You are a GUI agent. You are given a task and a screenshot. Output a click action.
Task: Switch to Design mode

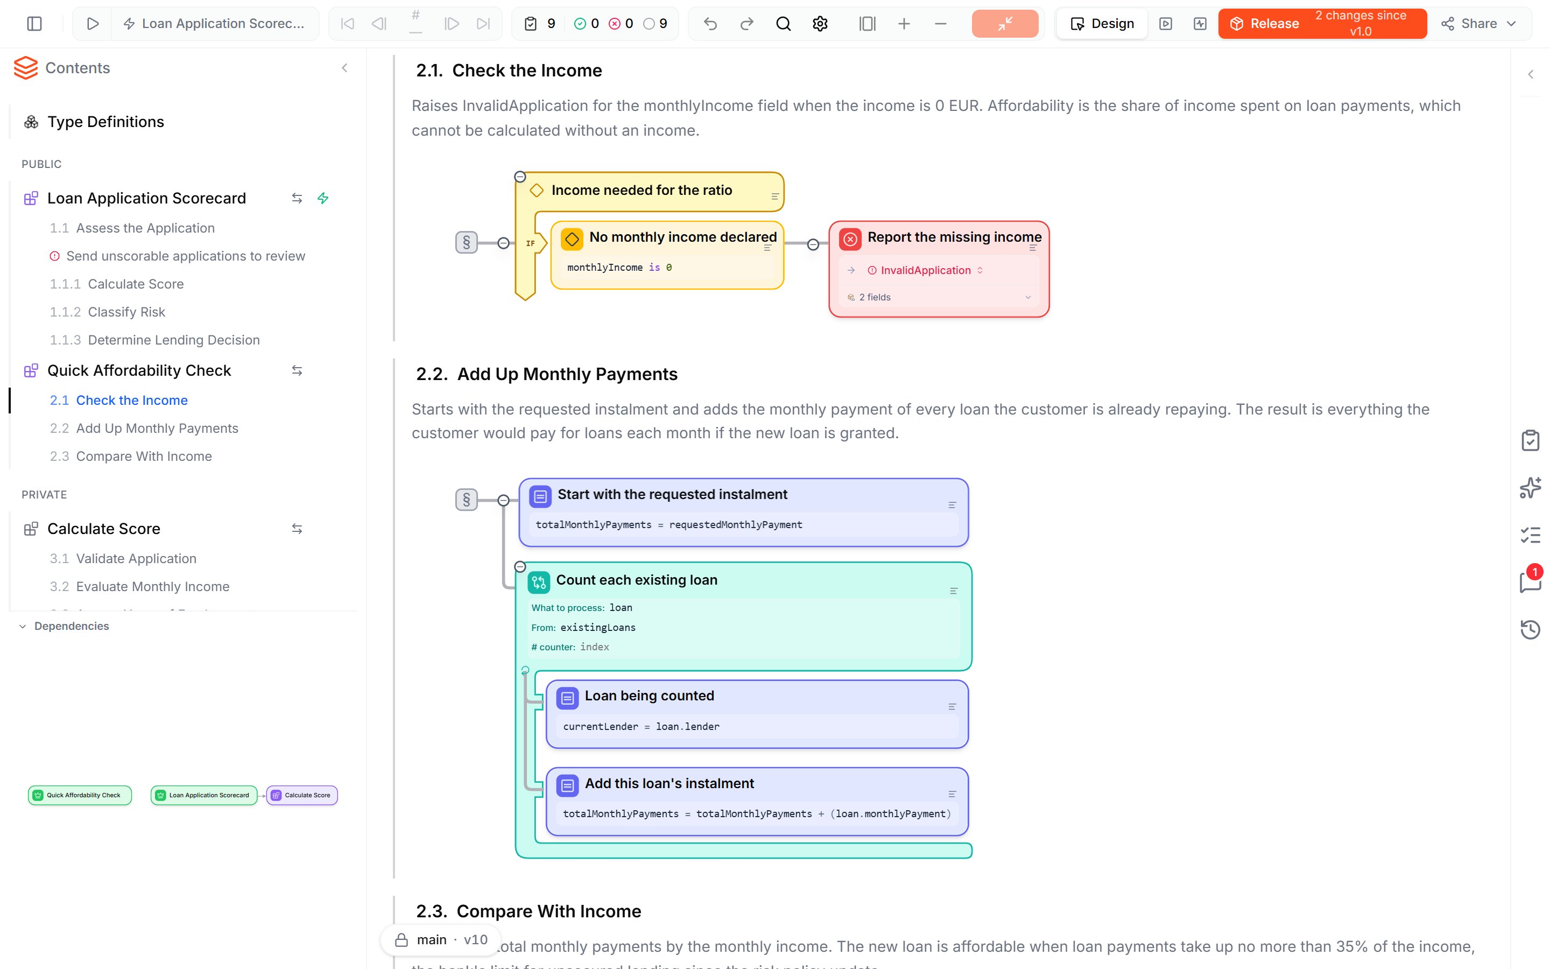click(1102, 24)
